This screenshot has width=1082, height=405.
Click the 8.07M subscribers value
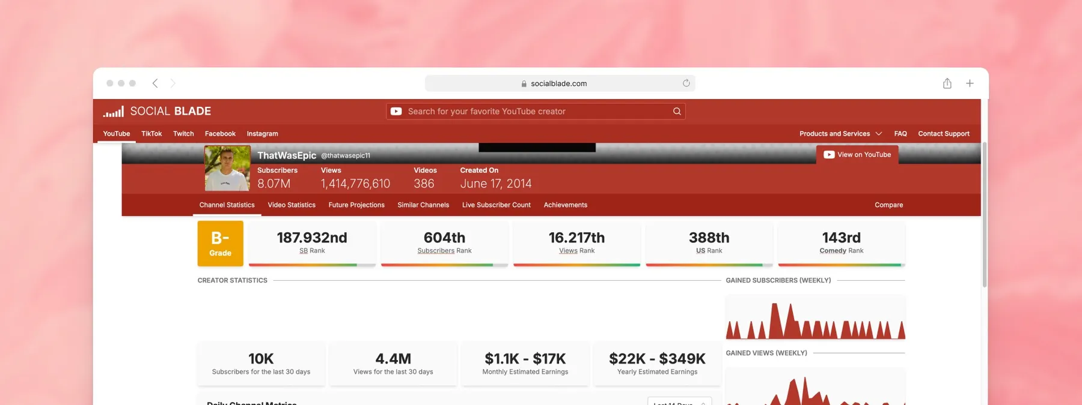tap(274, 184)
